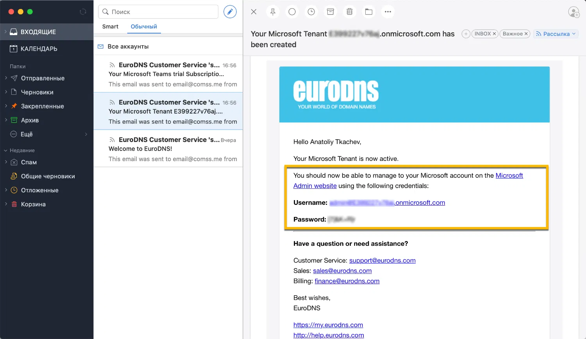
Task: Open sender details via the avatar icon
Action: coord(573,12)
